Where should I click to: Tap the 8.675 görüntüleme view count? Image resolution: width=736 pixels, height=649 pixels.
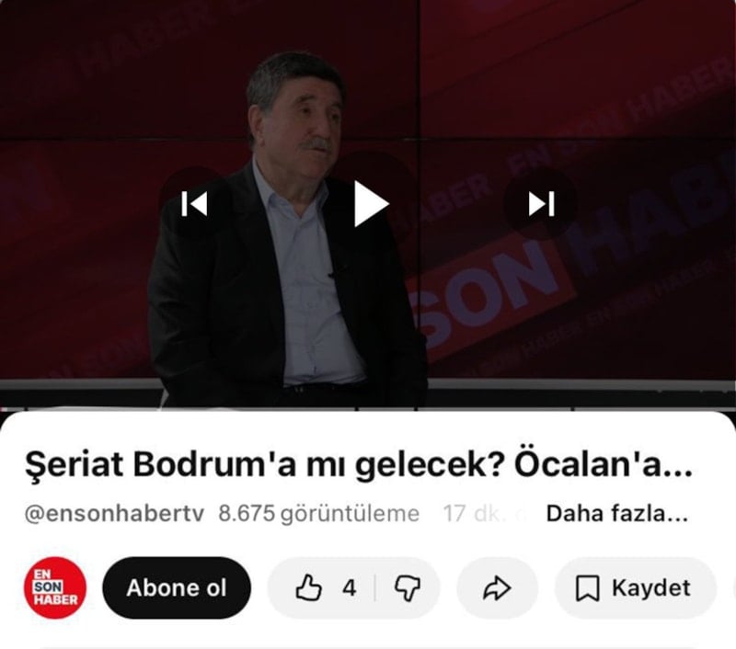click(x=318, y=514)
